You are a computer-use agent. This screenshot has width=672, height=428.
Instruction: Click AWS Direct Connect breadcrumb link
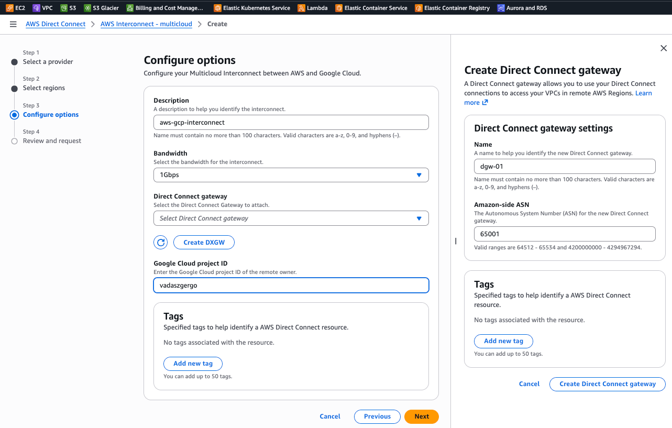[x=56, y=24]
